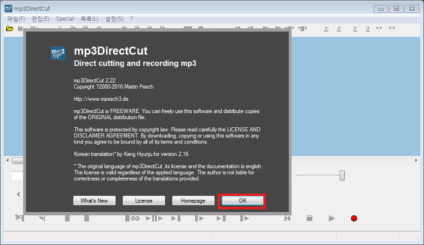Click the 'Korean translation* by Kang Hyunju' line
The width and height of the screenshot is (424, 245).
[x=131, y=154]
